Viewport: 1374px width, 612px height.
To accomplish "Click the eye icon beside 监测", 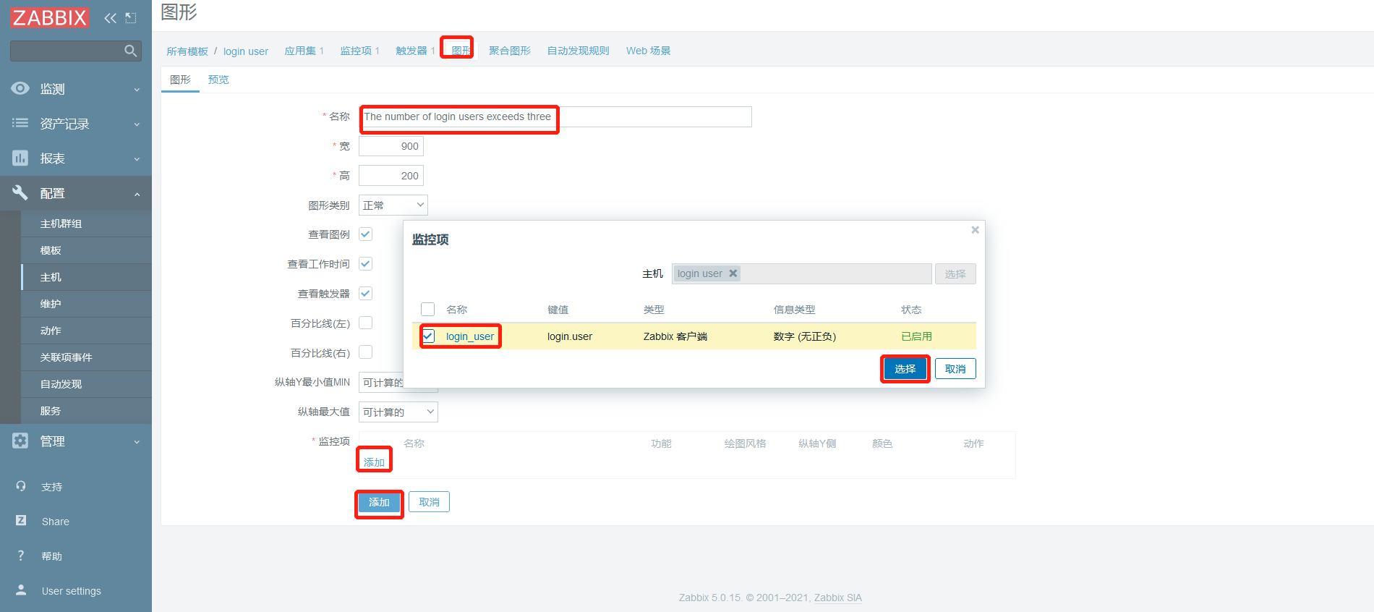I will pyautogui.click(x=20, y=88).
